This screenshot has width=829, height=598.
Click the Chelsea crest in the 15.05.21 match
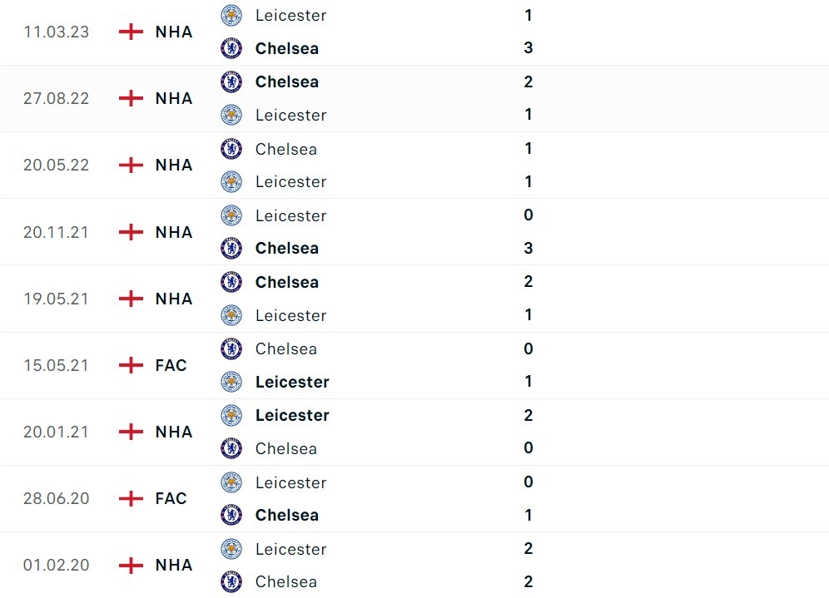[231, 348]
